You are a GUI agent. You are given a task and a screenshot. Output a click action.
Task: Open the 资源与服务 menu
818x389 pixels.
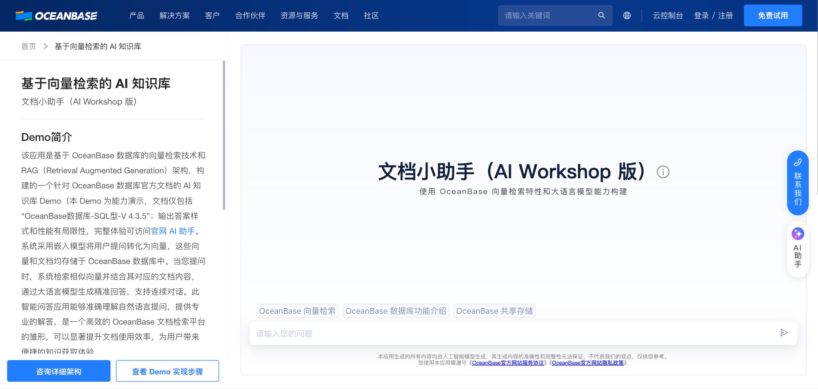click(299, 15)
